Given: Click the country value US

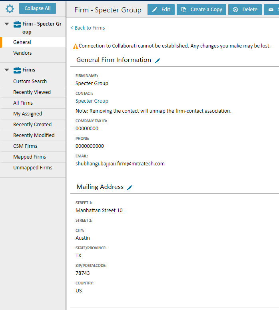Looking at the screenshot, I should 79,291.
